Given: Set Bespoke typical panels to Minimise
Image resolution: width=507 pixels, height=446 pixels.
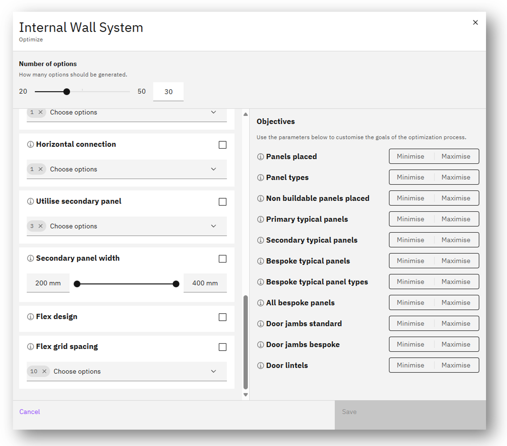Looking at the screenshot, I should pos(411,261).
